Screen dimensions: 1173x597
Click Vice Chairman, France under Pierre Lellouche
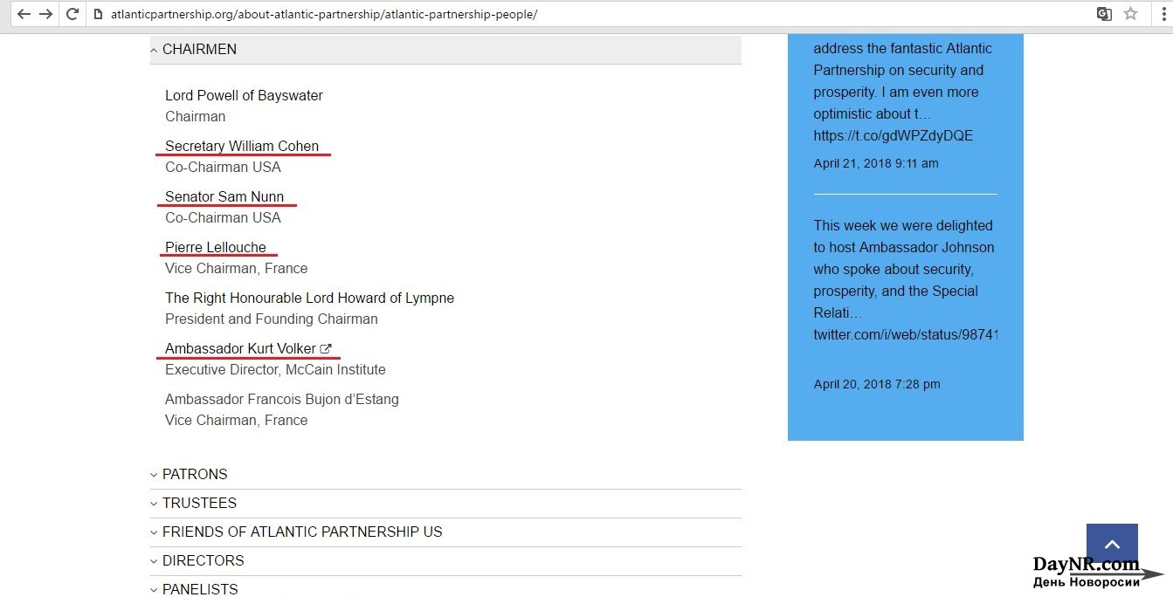(237, 268)
